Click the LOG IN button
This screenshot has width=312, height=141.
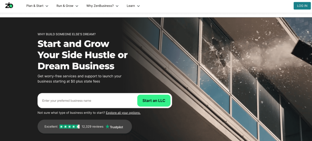(x=302, y=6)
